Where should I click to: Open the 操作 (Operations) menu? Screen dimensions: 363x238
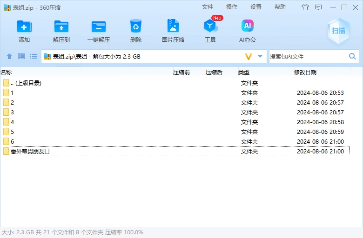click(x=232, y=7)
